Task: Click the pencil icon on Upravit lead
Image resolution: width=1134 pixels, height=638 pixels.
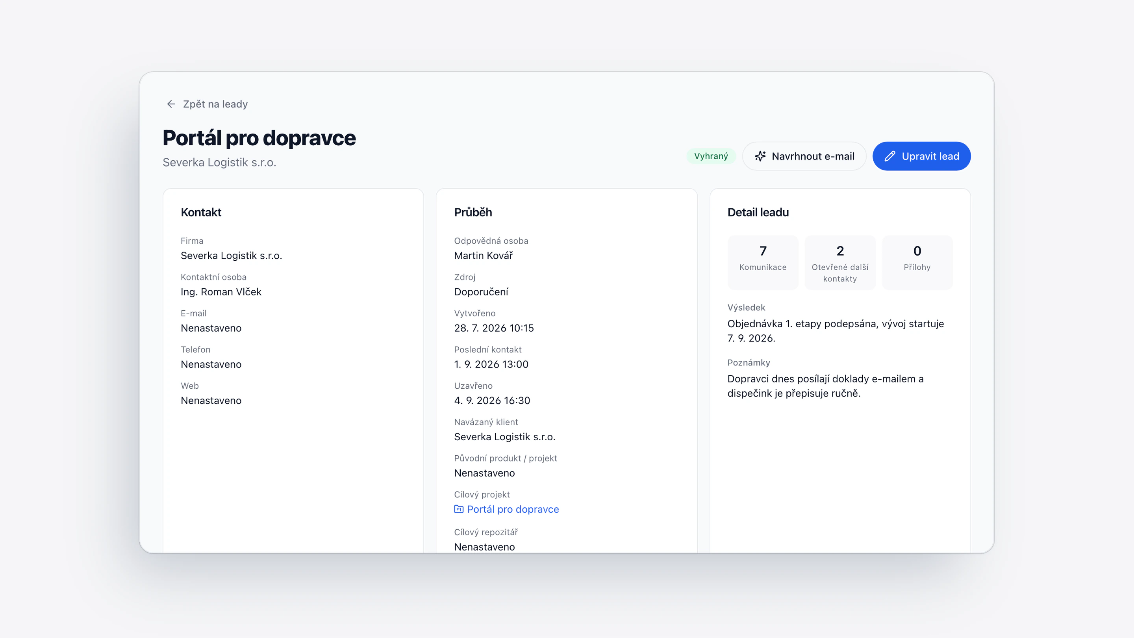Action: click(x=890, y=156)
